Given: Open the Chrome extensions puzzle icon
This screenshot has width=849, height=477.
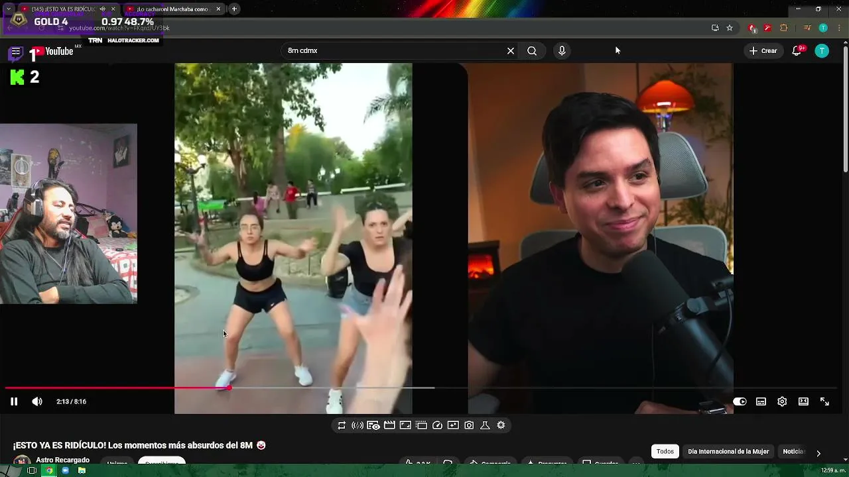Looking at the screenshot, I should pyautogui.click(x=784, y=28).
